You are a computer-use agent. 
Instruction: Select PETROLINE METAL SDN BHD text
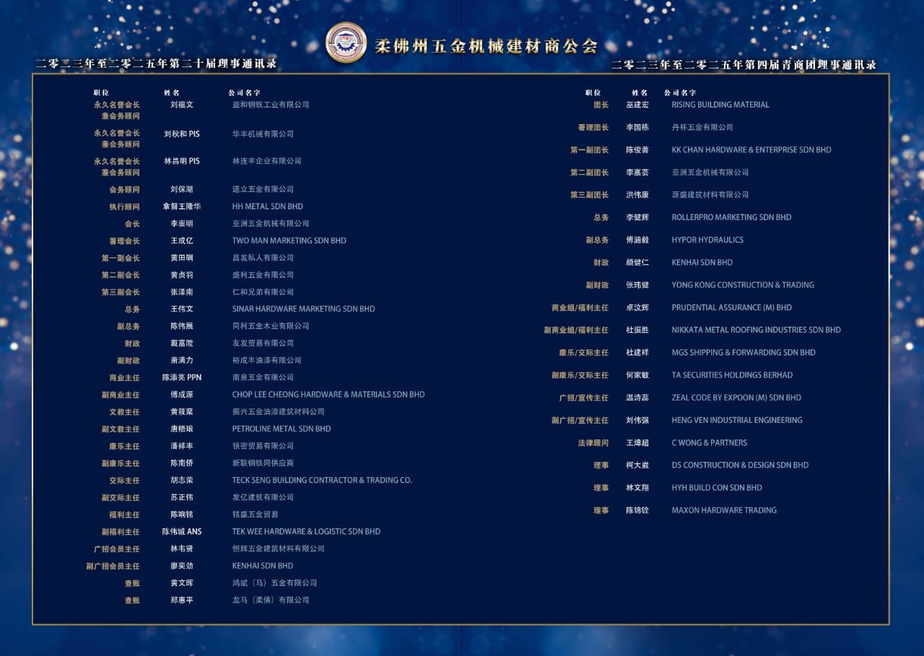pyautogui.click(x=281, y=429)
